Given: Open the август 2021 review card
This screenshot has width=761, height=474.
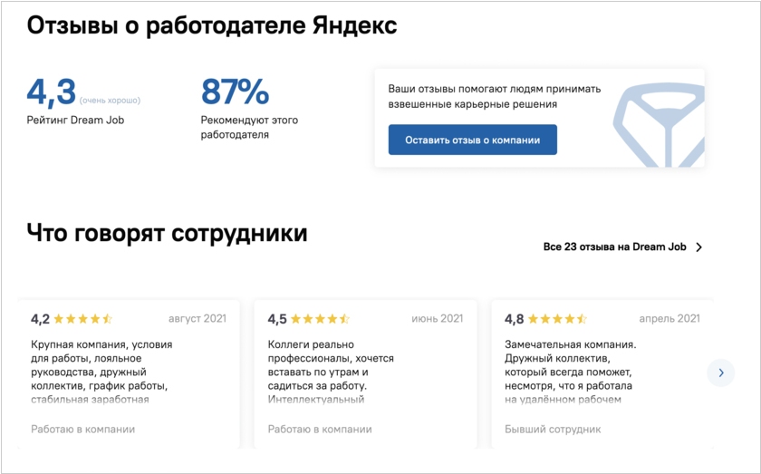Looking at the screenshot, I should pyautogui.click(x=129, y=374).
